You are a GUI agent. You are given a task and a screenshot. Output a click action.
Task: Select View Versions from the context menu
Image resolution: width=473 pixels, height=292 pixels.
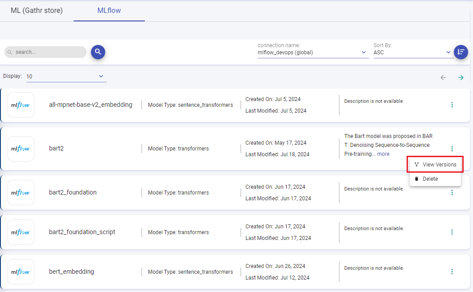[435, 165]
